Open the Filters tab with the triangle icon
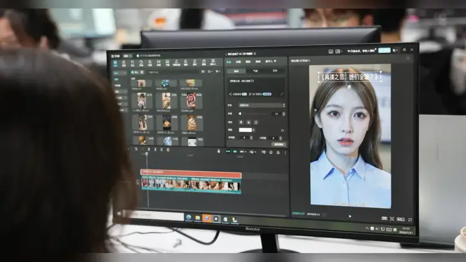 (x=185, y=63)
